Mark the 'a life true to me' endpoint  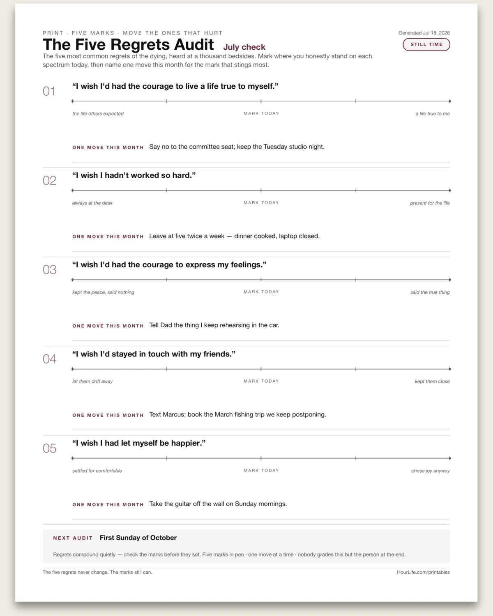[450, 101]
